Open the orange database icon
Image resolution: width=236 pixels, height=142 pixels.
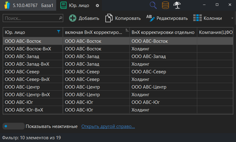point(165,5)
